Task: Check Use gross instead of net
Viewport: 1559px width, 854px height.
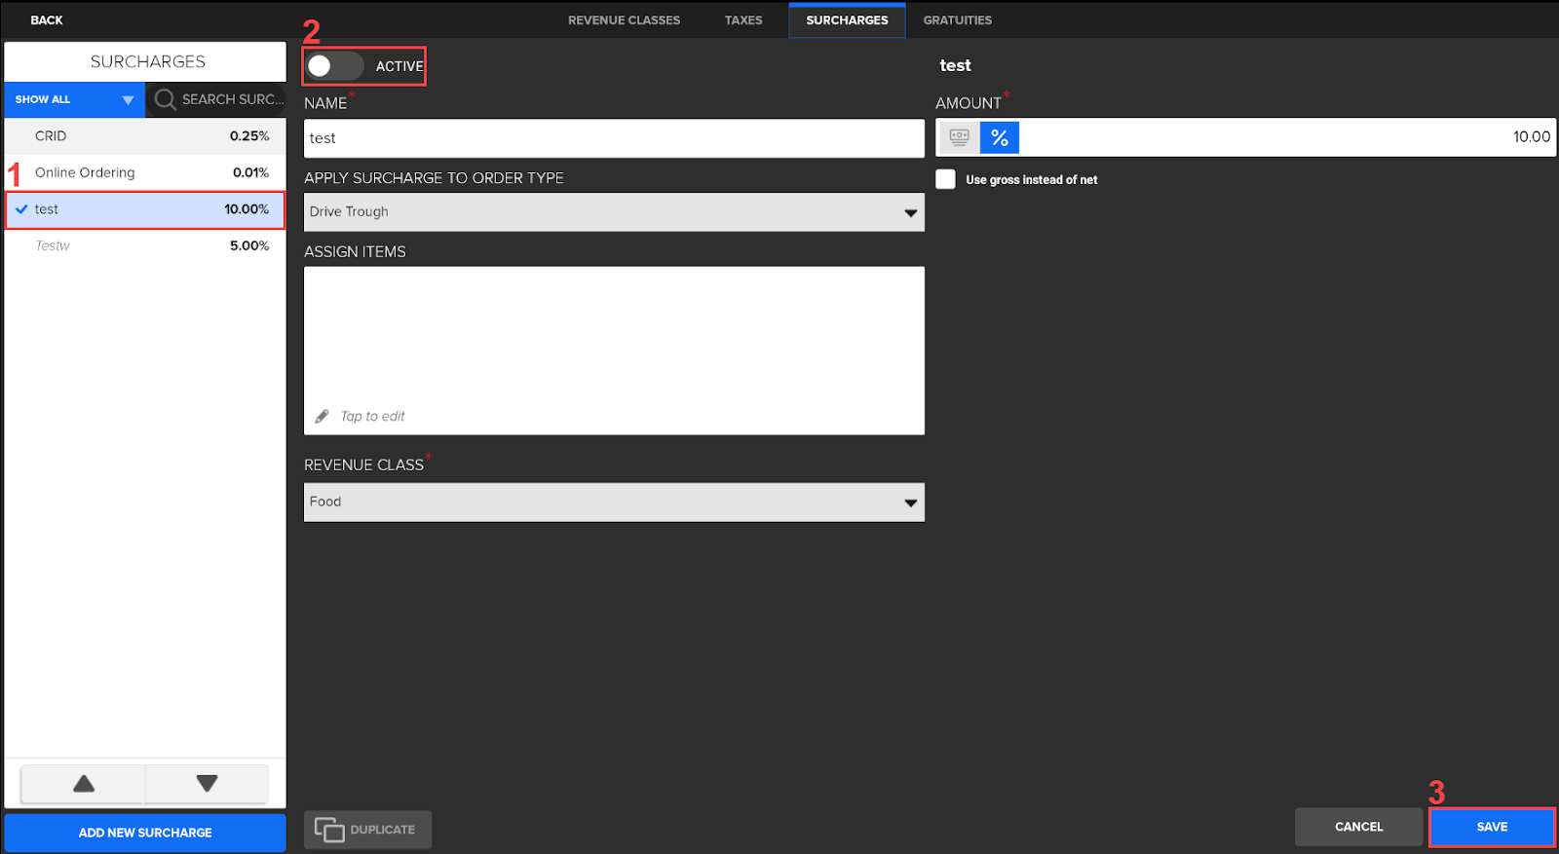Action: click(945, 179)
